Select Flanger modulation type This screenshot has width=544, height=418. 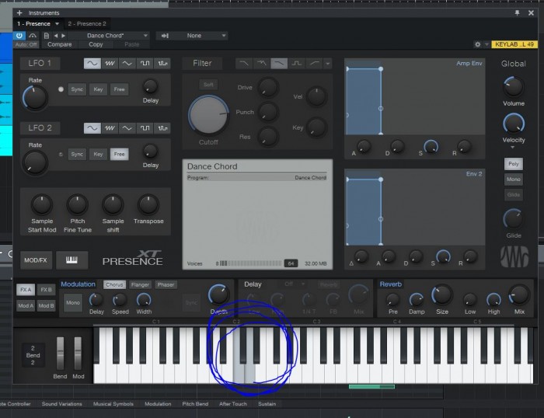140,285
